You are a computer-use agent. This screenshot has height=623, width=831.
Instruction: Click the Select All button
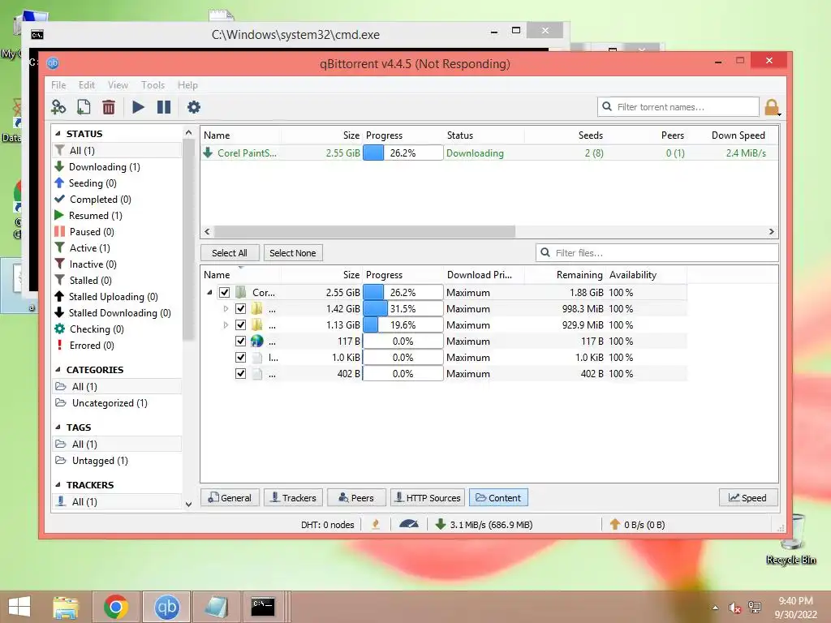pos(230,253)
